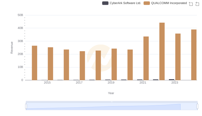Click the QUALCOMM bar for 2018
202x116 pixels.
[x=98, y=65]
